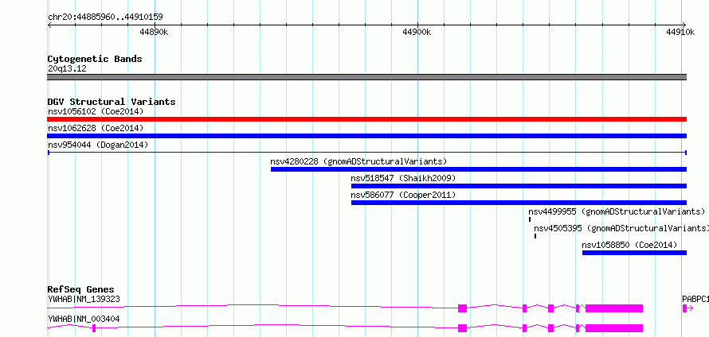Select the blue nsv1062628 variant bar
The image size is (709, 337).
point(366,136)
